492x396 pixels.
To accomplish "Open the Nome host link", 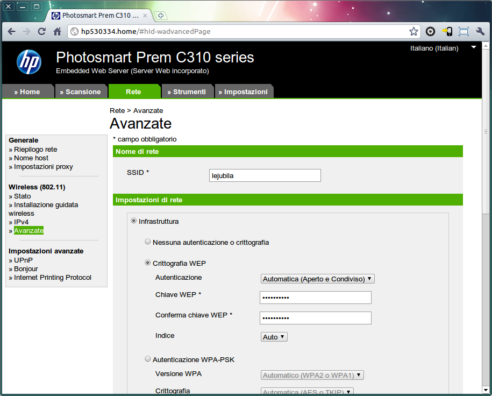I will tap(31, 158).
